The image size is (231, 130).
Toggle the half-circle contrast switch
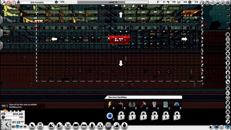(x=211, y=127)
